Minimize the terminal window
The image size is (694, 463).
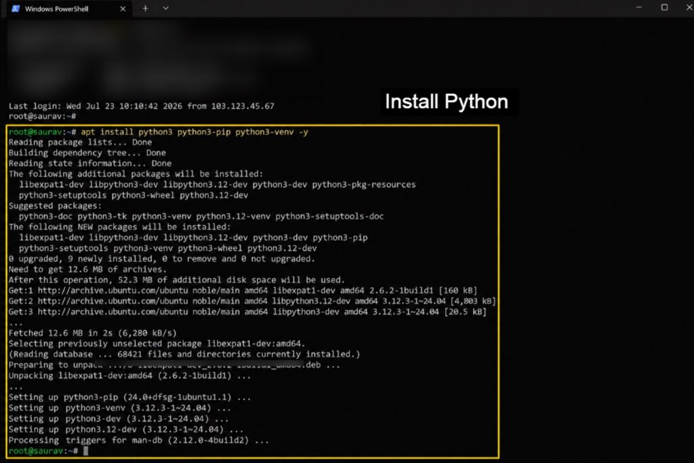click(x=638, y=7)
